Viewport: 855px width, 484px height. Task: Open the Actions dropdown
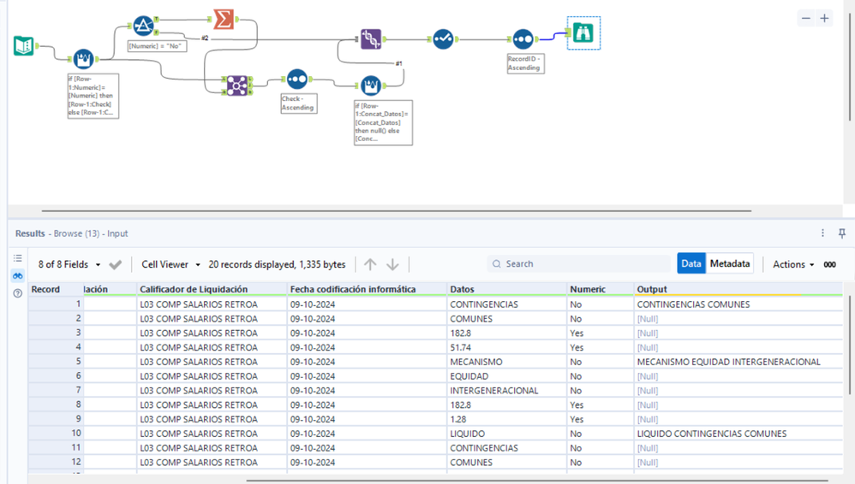793,264
